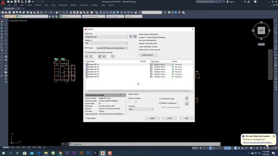Click the plot status icon in status bar
This screenshot has width=278, height=156.
tap(268, 148)
